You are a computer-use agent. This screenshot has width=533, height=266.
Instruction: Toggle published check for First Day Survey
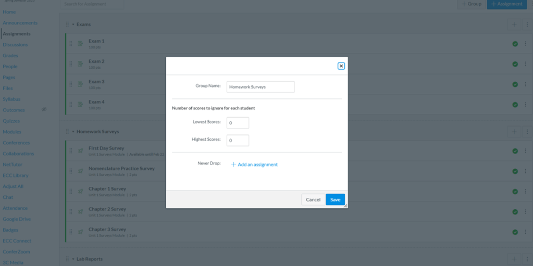pyautogui.click(x=515, y=151)
